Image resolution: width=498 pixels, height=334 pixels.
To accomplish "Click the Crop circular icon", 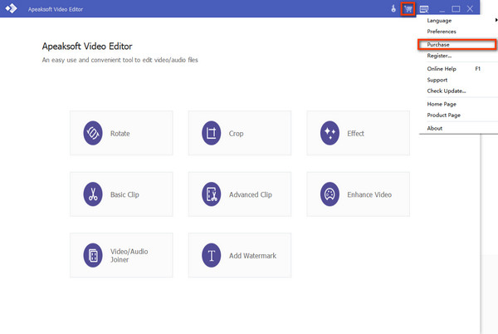I will pyautogui.click(x=211, y=133).
